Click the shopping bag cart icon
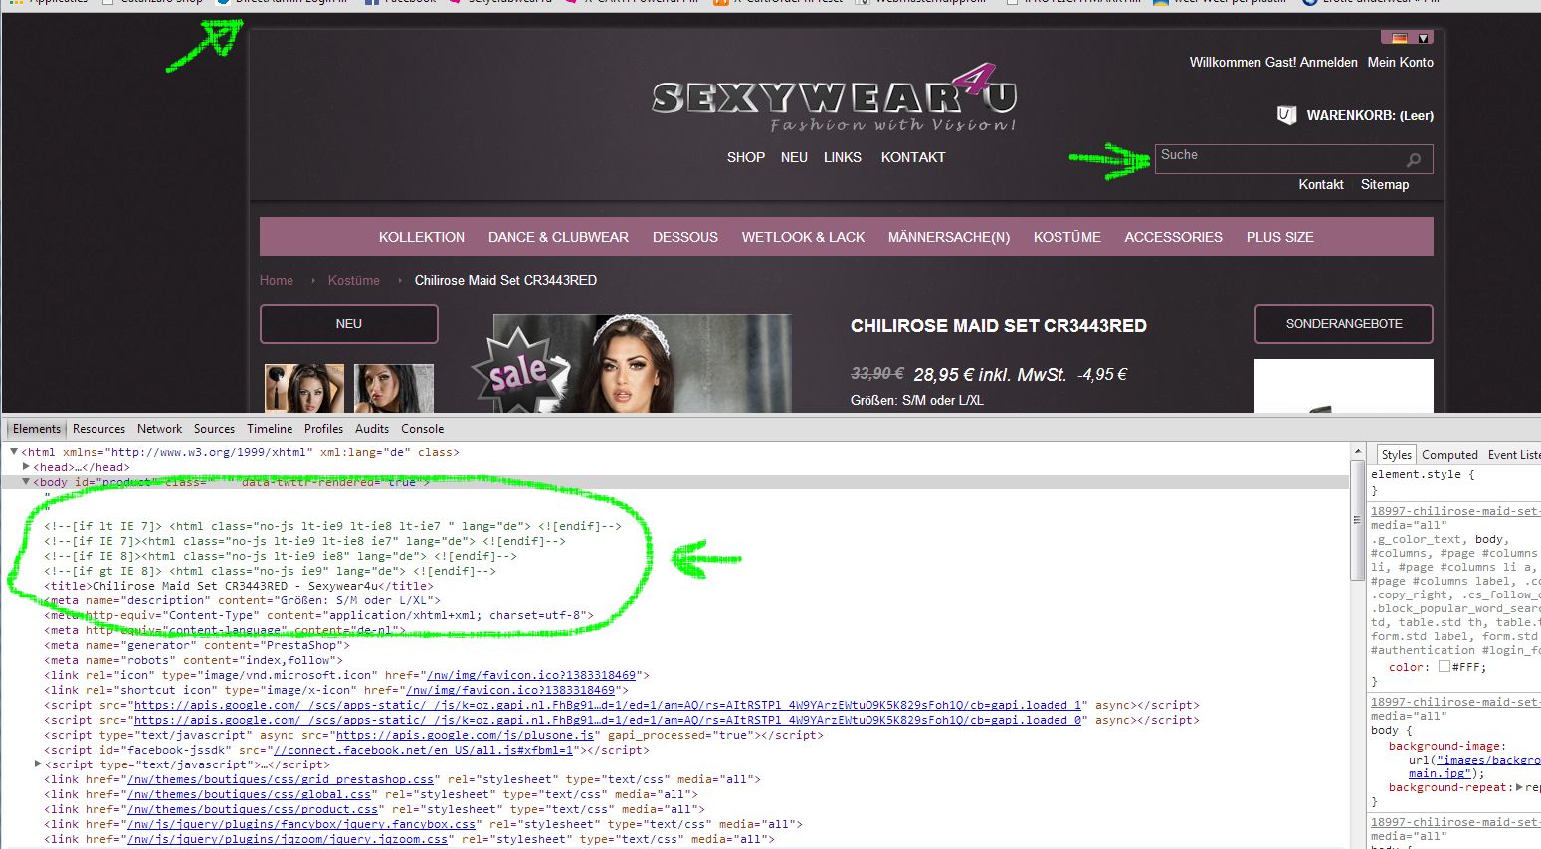This screenshot has width=1541, height=849. [x=1286, y=115]
